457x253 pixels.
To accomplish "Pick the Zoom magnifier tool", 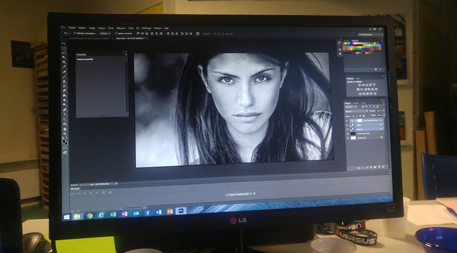I will point(64,134).
